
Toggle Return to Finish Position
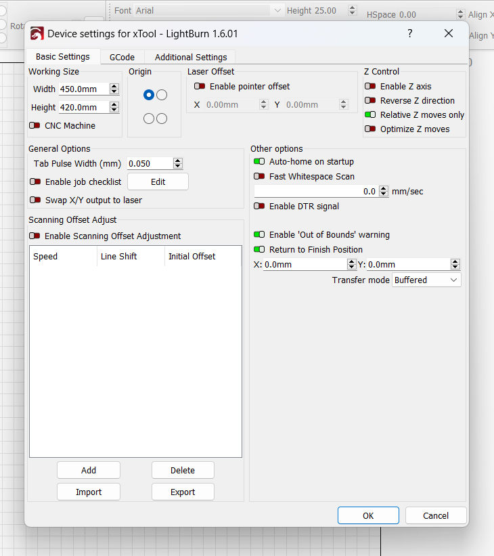[x=259, y=249]
